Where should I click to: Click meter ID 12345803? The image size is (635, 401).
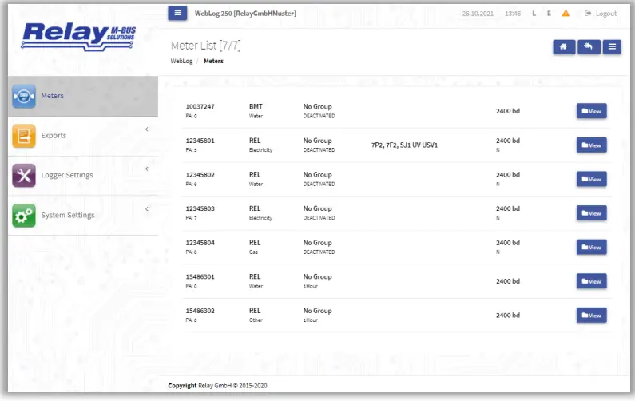point(200,208)
